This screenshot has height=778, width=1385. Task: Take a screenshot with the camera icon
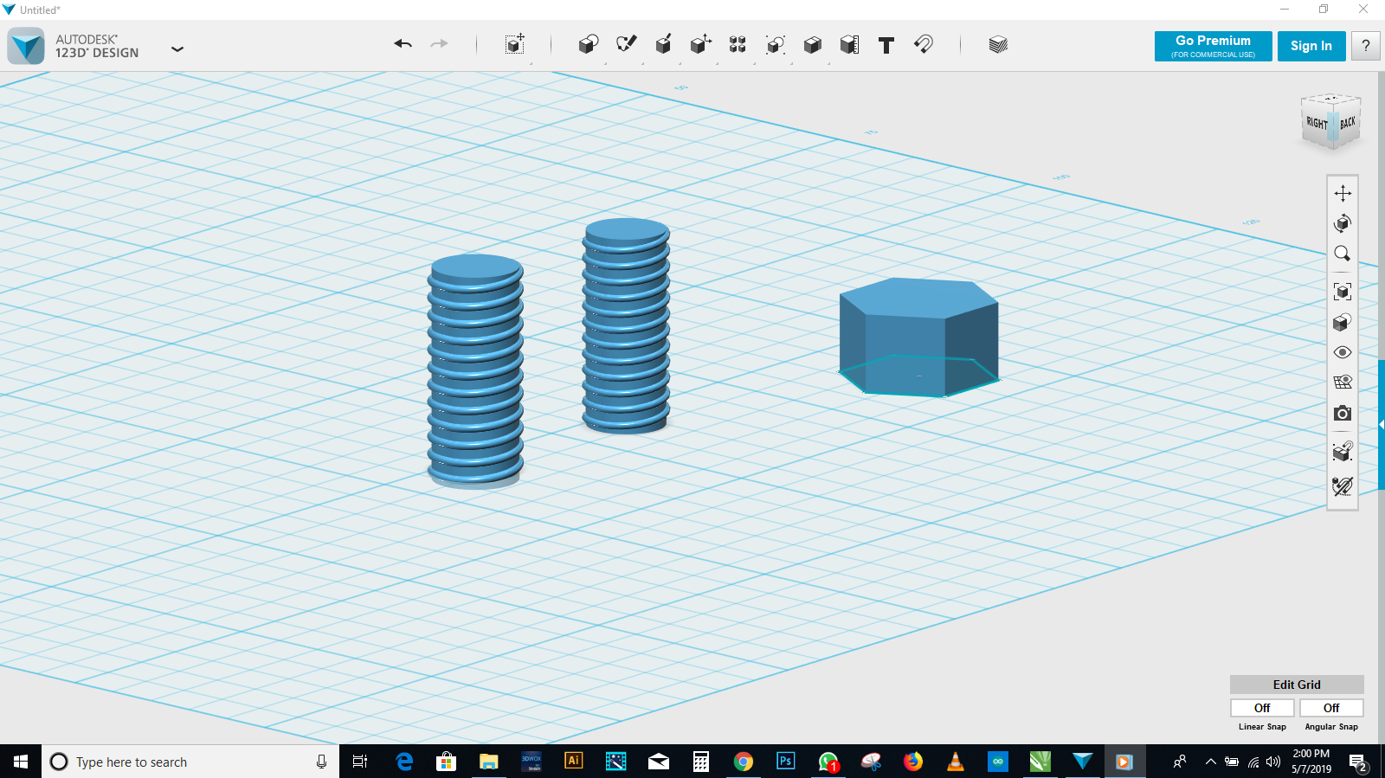1343,414
